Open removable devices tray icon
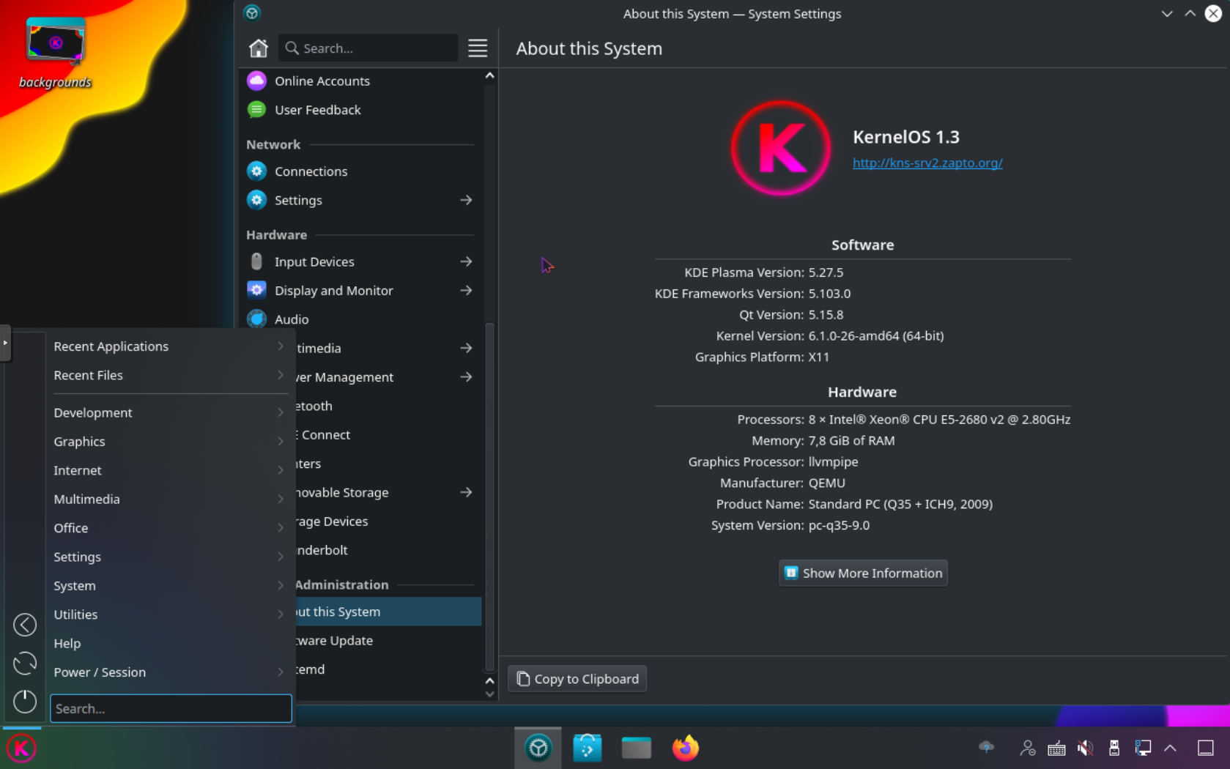Image resolution: width=1230 pixels, height=769 pixels. [x=1114, y=748]
